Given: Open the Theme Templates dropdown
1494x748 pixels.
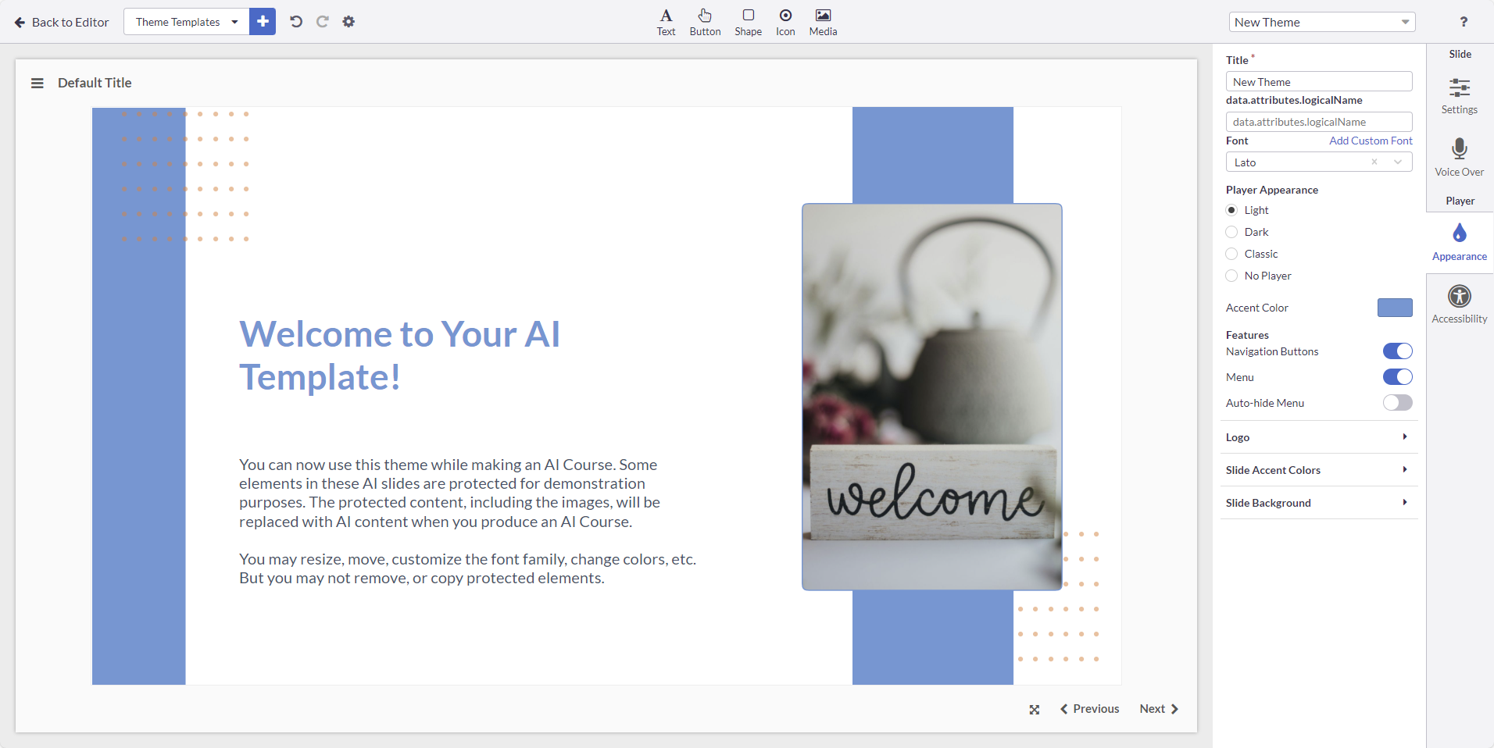Looking at the screenshot, I should [185, 21].
